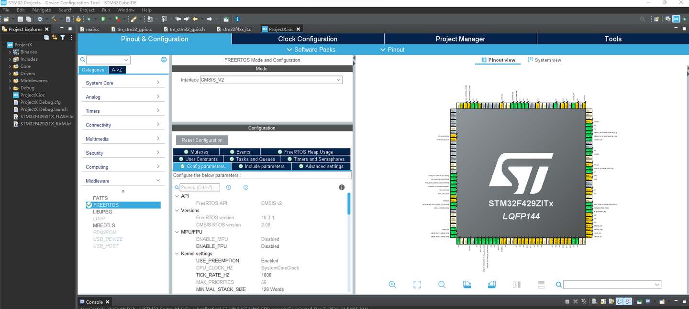Click the Save icon in the toolbar

20,19
